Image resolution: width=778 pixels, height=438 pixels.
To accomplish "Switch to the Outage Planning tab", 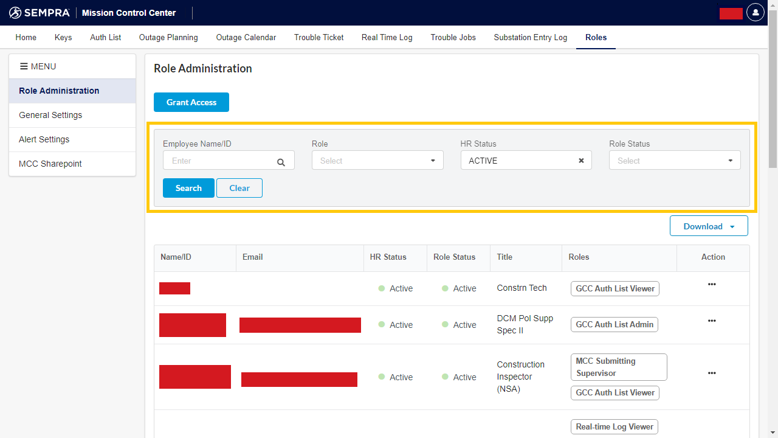I will click(168, 37).
